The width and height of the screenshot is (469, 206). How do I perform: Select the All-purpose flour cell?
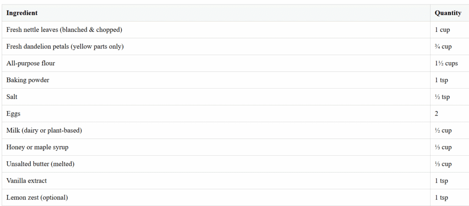coord(216,63)
